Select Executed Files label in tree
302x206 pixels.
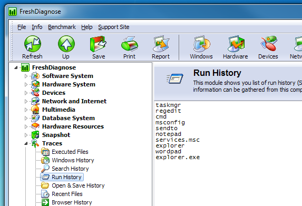70,152
